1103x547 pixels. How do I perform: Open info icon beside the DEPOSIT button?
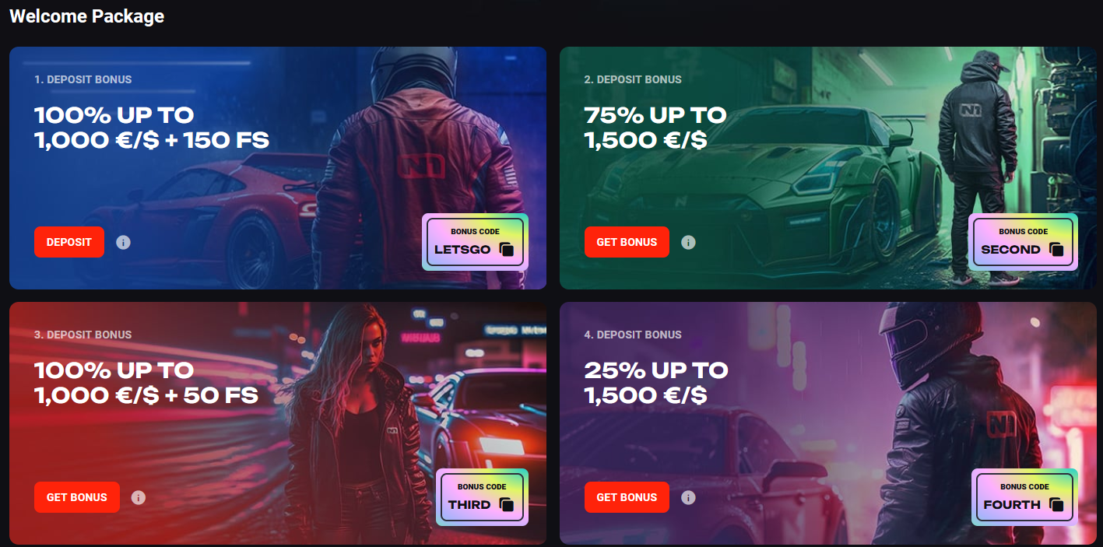pyautogui.click(x=123, y=242)
